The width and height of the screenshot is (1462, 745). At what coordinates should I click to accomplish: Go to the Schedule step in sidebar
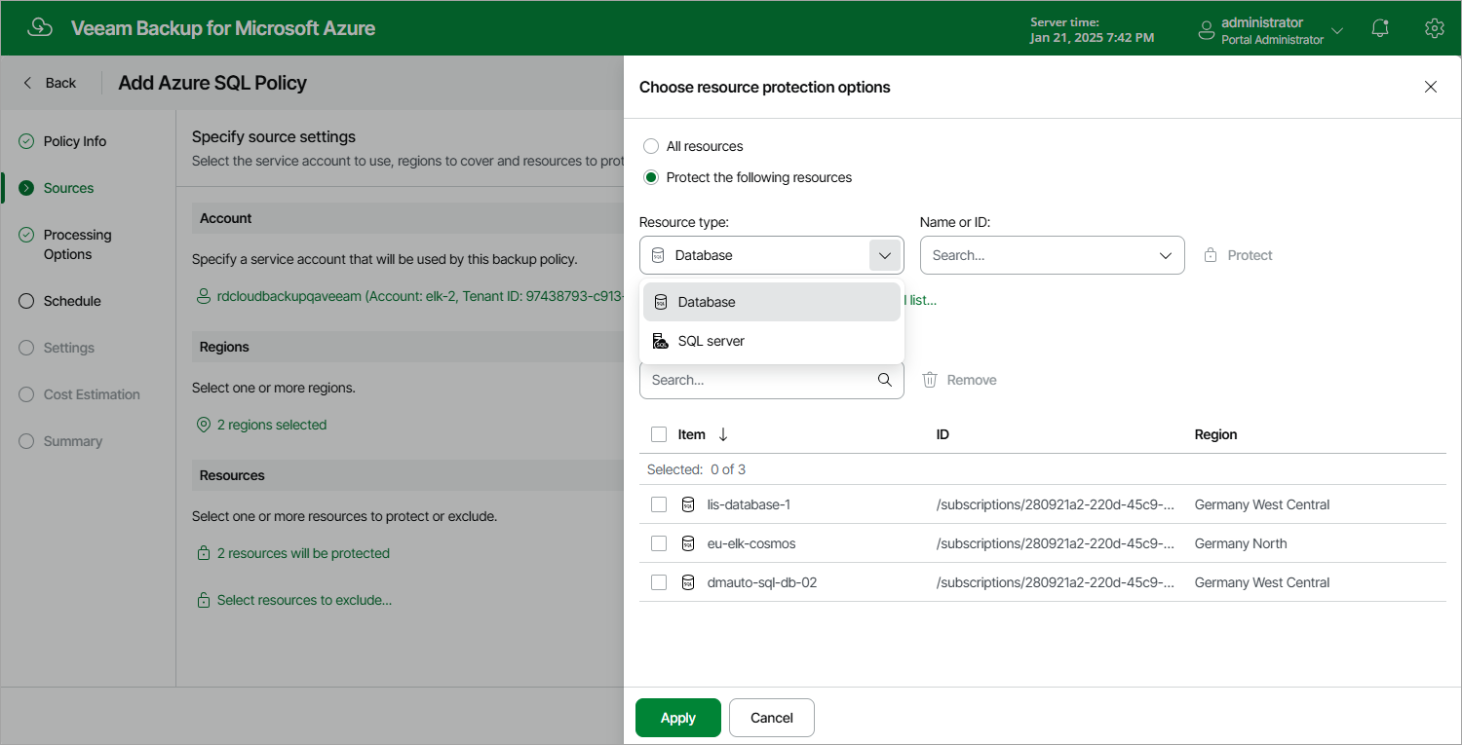72,301
